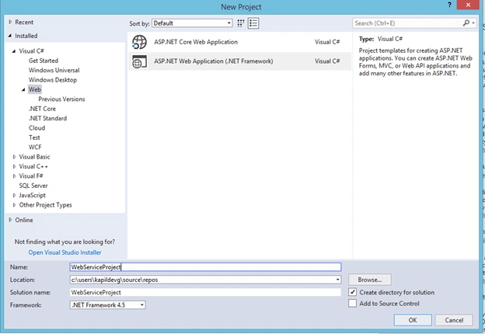This screenshot has width=485, height=334.
Task: Select the .NET Core category
Action: [42, 109]
